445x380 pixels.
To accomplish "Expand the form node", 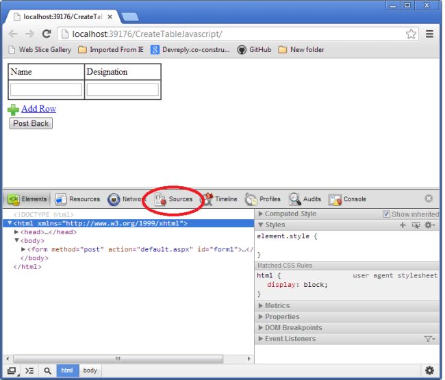I will click(23, 249).
